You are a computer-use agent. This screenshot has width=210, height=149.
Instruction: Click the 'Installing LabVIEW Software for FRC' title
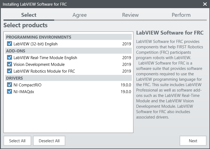(35, 4)
